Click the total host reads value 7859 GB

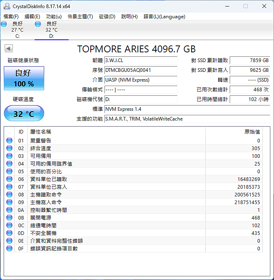[x=250, y=60]
